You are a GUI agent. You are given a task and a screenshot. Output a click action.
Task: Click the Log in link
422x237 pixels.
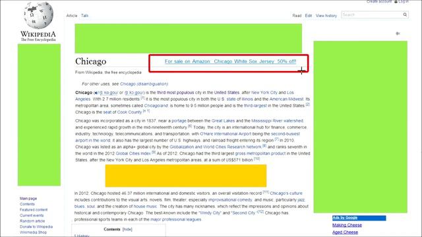pos(404,1)
